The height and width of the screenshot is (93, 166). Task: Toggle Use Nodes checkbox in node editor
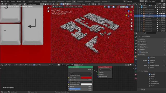tap(34, 65)
